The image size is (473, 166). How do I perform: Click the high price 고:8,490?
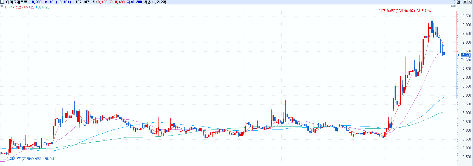[x=117, y=2]
